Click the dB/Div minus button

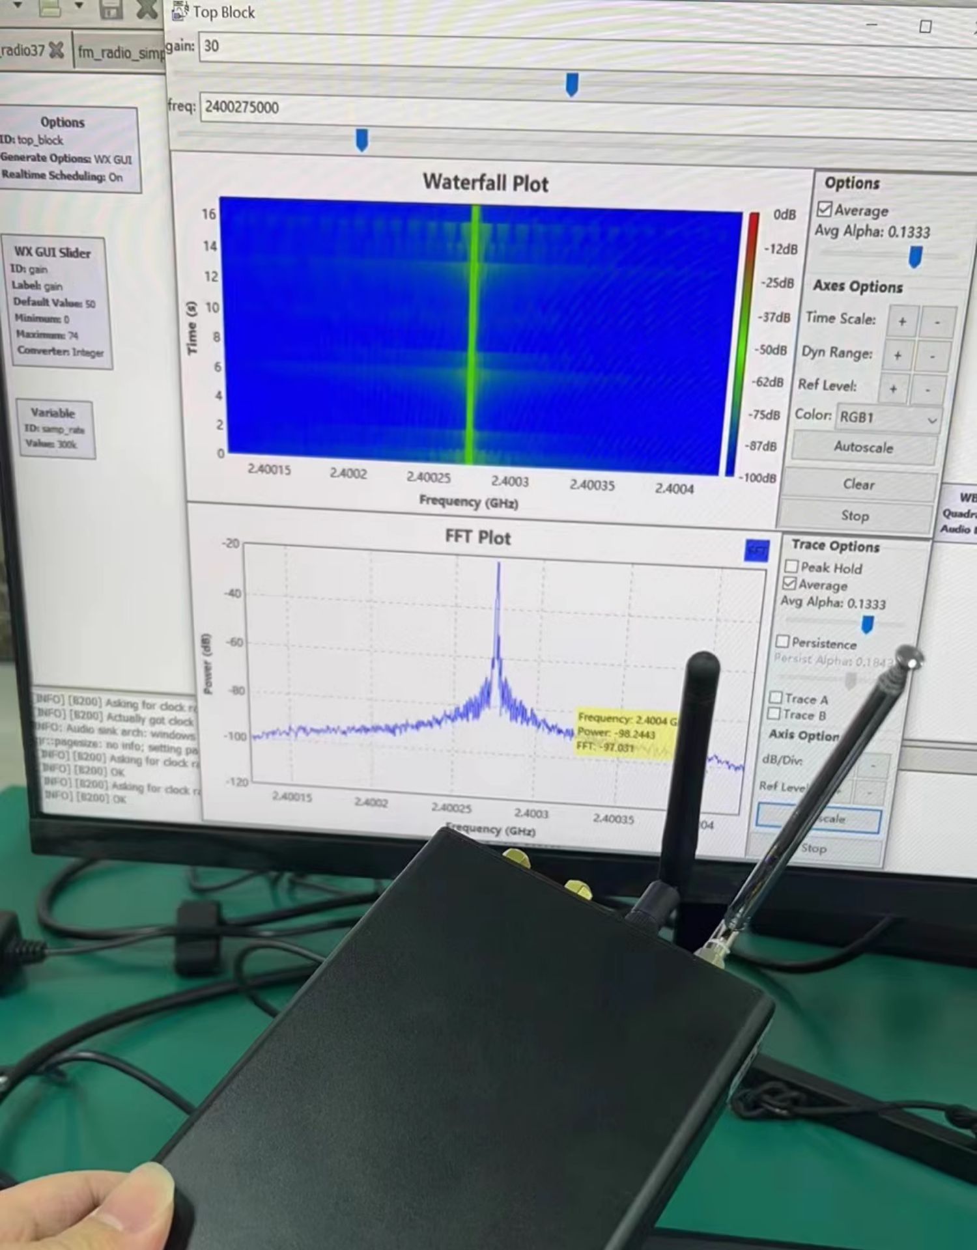click(873, 766)
